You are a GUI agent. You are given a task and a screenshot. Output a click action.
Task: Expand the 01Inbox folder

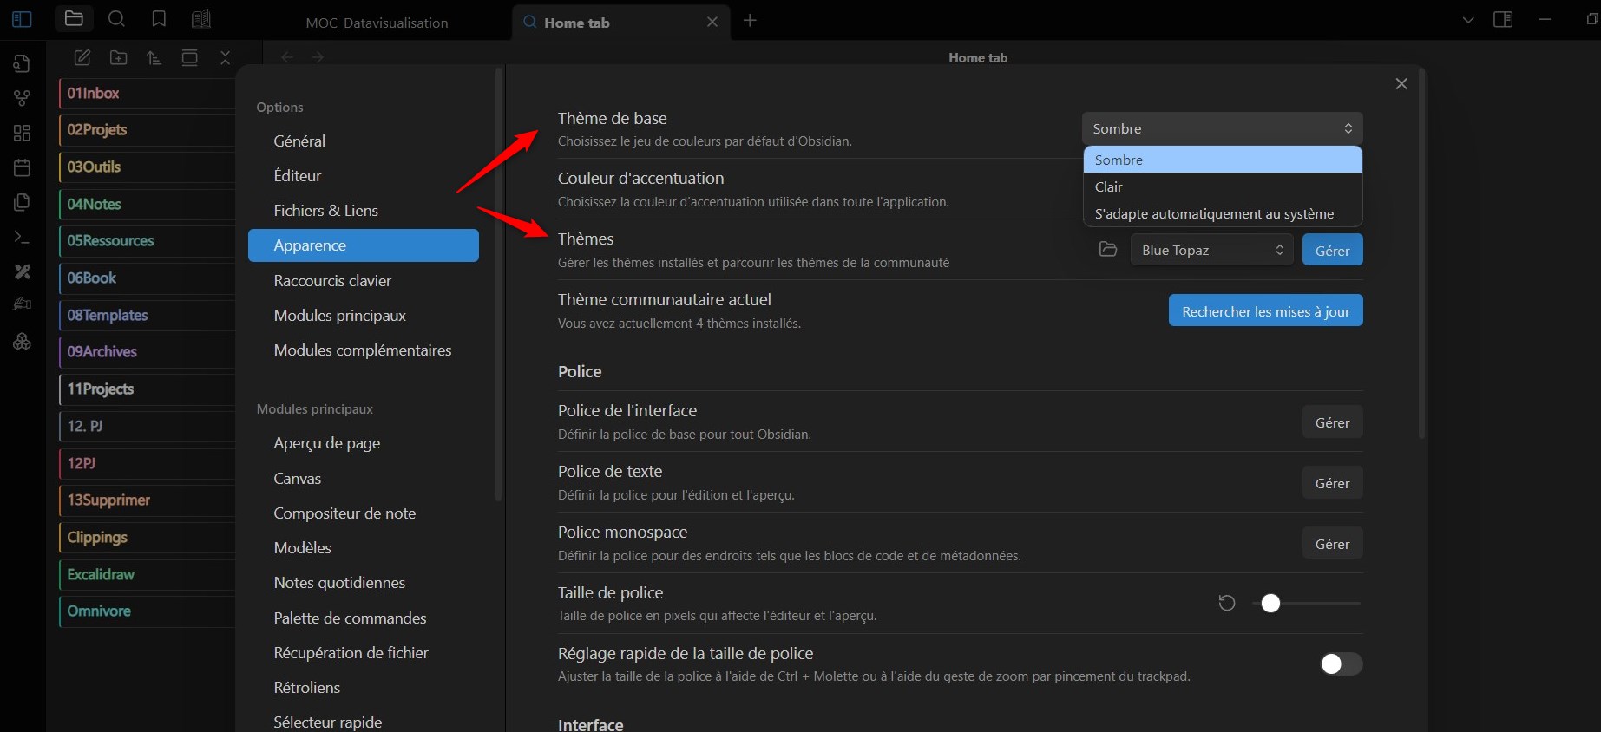pos(147,93)
